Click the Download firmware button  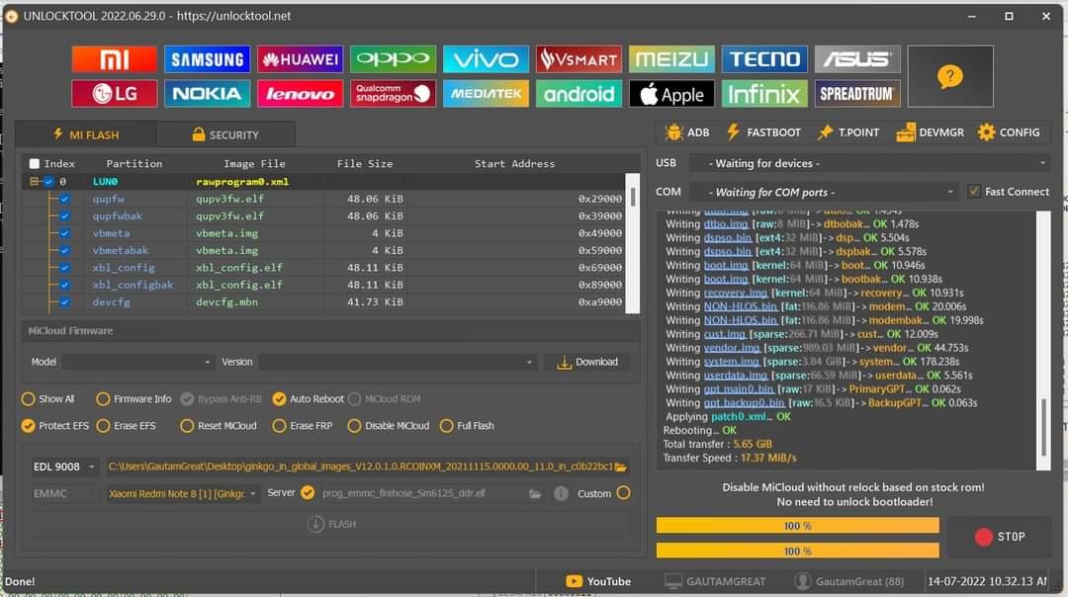click(587, 362)
